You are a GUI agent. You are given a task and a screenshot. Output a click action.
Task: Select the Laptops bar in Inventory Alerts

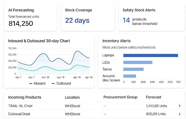point(150,55)
